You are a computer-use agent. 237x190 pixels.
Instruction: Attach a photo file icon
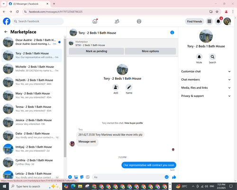click(76, 177)
